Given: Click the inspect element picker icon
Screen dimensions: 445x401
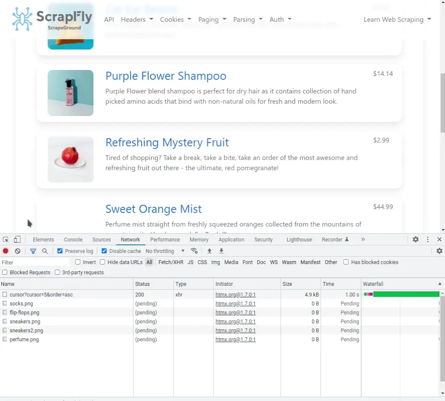Looking at the screenshot, I should [6, 240].
